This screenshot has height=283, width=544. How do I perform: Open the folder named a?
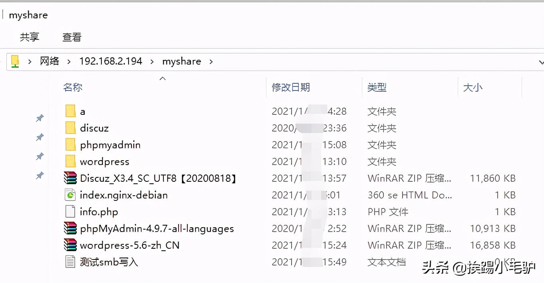tap(71, 111)
